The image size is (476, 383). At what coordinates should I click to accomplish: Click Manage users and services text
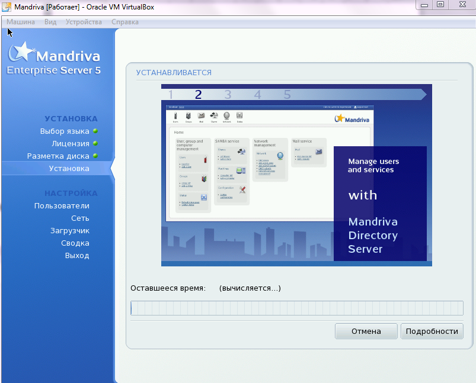[373, 166]
